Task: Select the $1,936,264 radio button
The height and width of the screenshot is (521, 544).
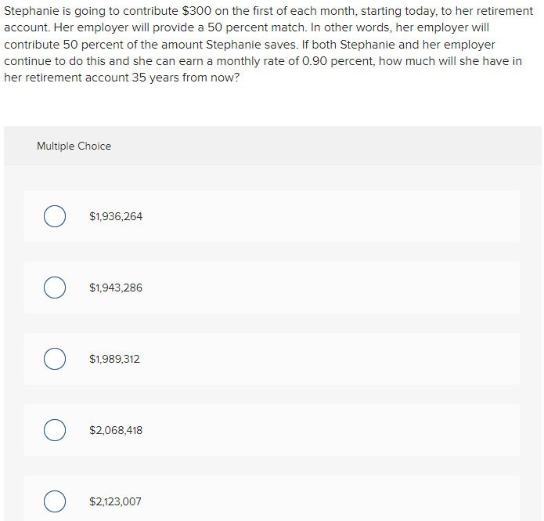Action: coord(55,216)
